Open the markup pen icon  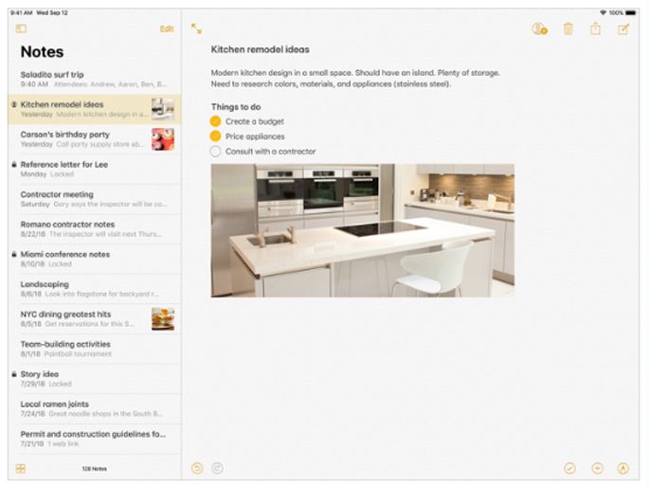coord(623,468)
